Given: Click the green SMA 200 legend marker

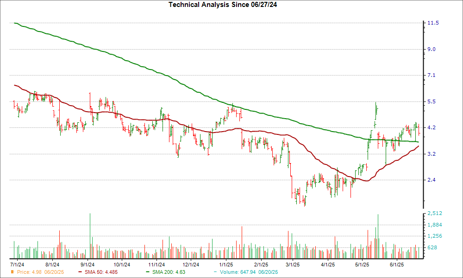Looking at the screenshot, I should [x=148, y=272].
